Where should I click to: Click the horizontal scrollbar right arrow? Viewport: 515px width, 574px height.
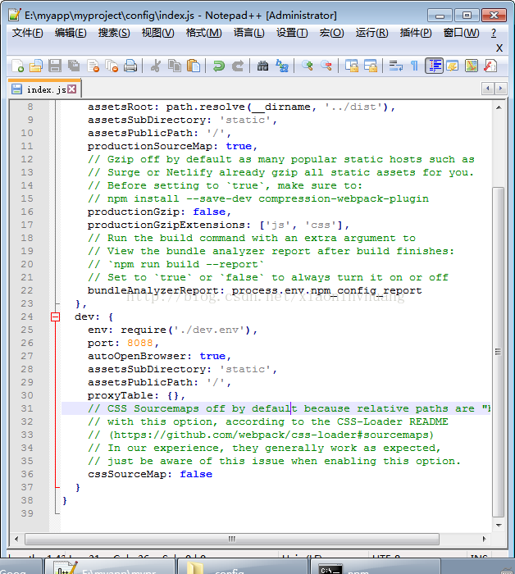[485, 539]
